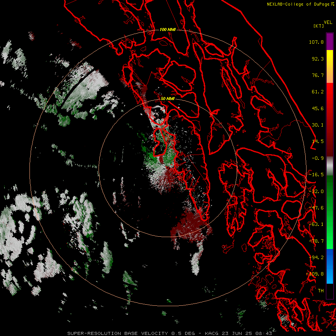
Task: Click the 14.5 velocity scale value
Action: click(318, 141)
